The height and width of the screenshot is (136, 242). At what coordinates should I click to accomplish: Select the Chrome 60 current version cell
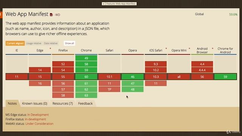click(x=86, y=77)
